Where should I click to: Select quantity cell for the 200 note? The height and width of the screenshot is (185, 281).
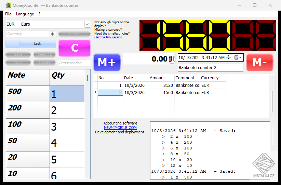(67, 110)
